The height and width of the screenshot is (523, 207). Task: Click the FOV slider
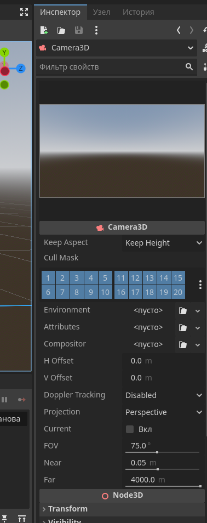162,452
